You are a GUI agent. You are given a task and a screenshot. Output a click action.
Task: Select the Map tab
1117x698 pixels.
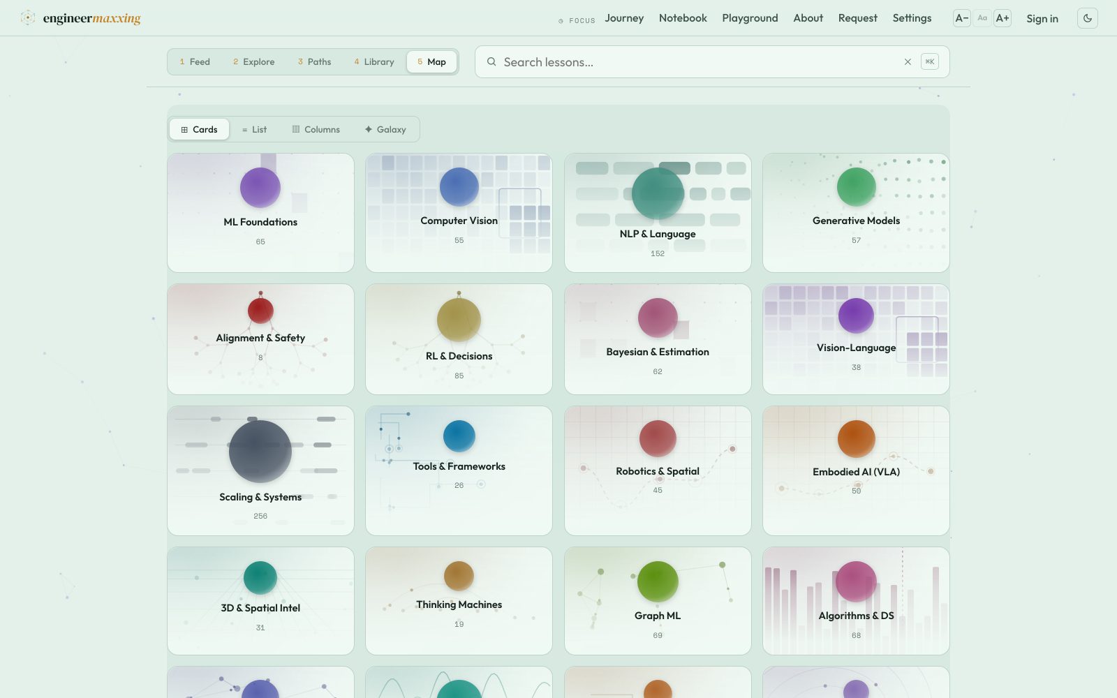431,61
